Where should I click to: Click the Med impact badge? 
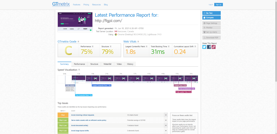tap(63, 115)
